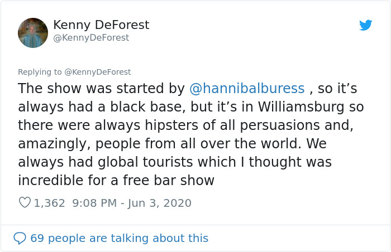391x252 pixels.
Task: Click the 'Replying to' label text
Action: coord(40,71)
